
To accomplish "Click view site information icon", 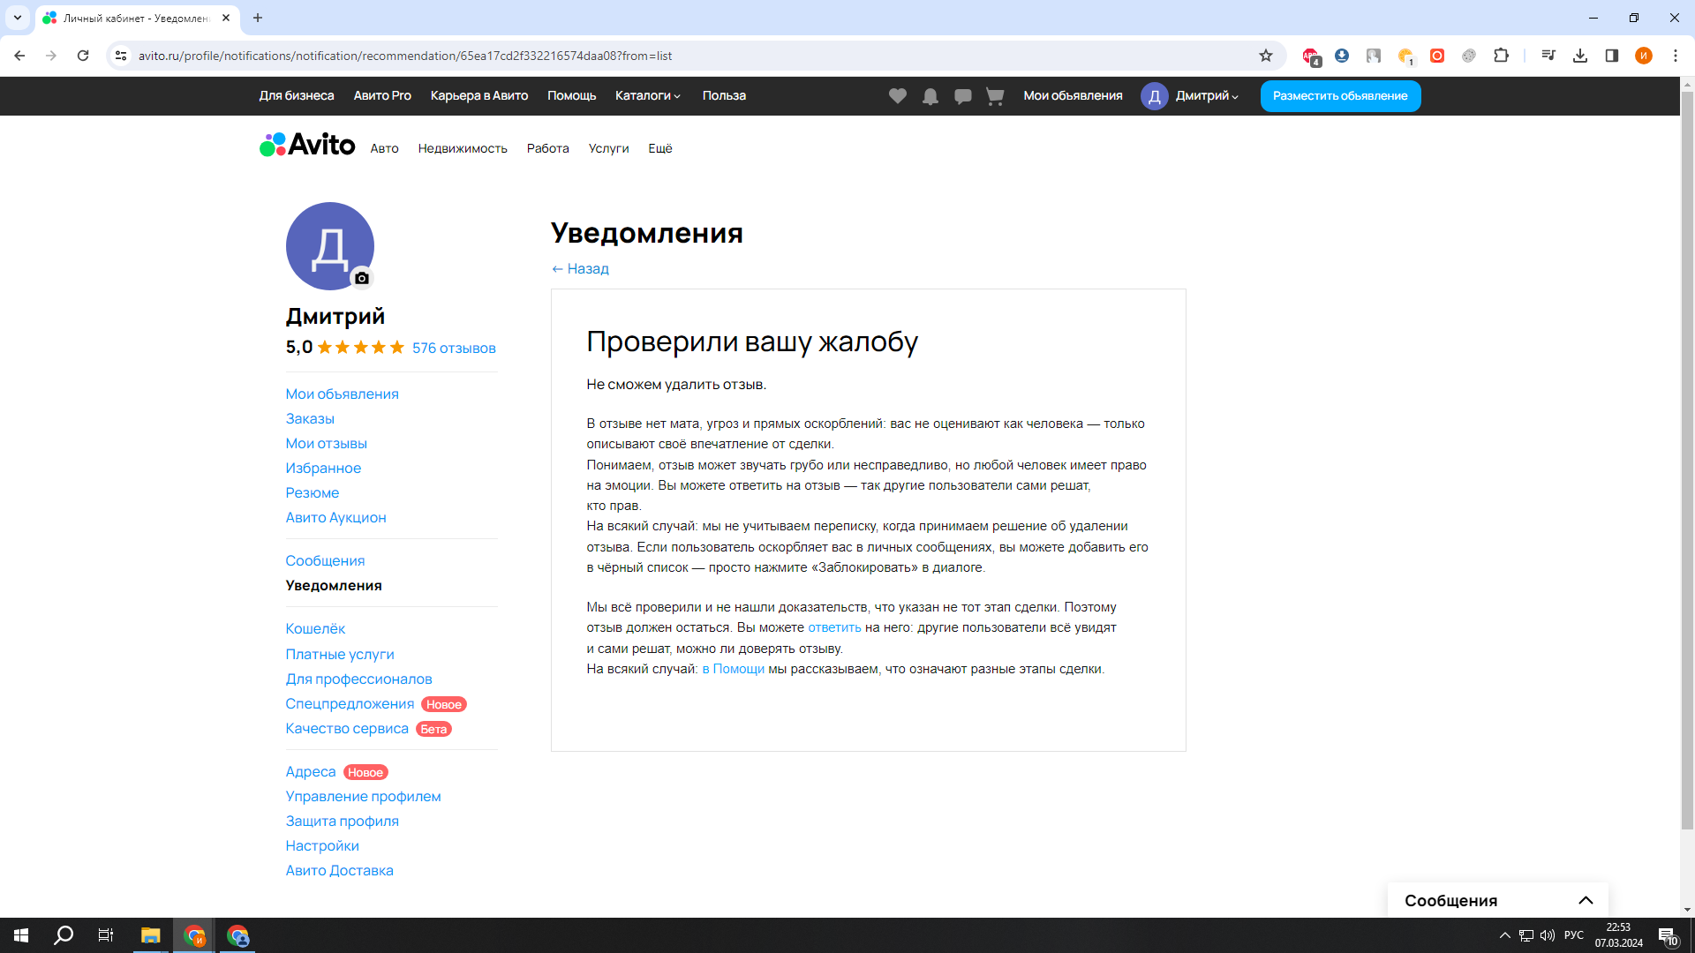I will click(x=121, y=56).
